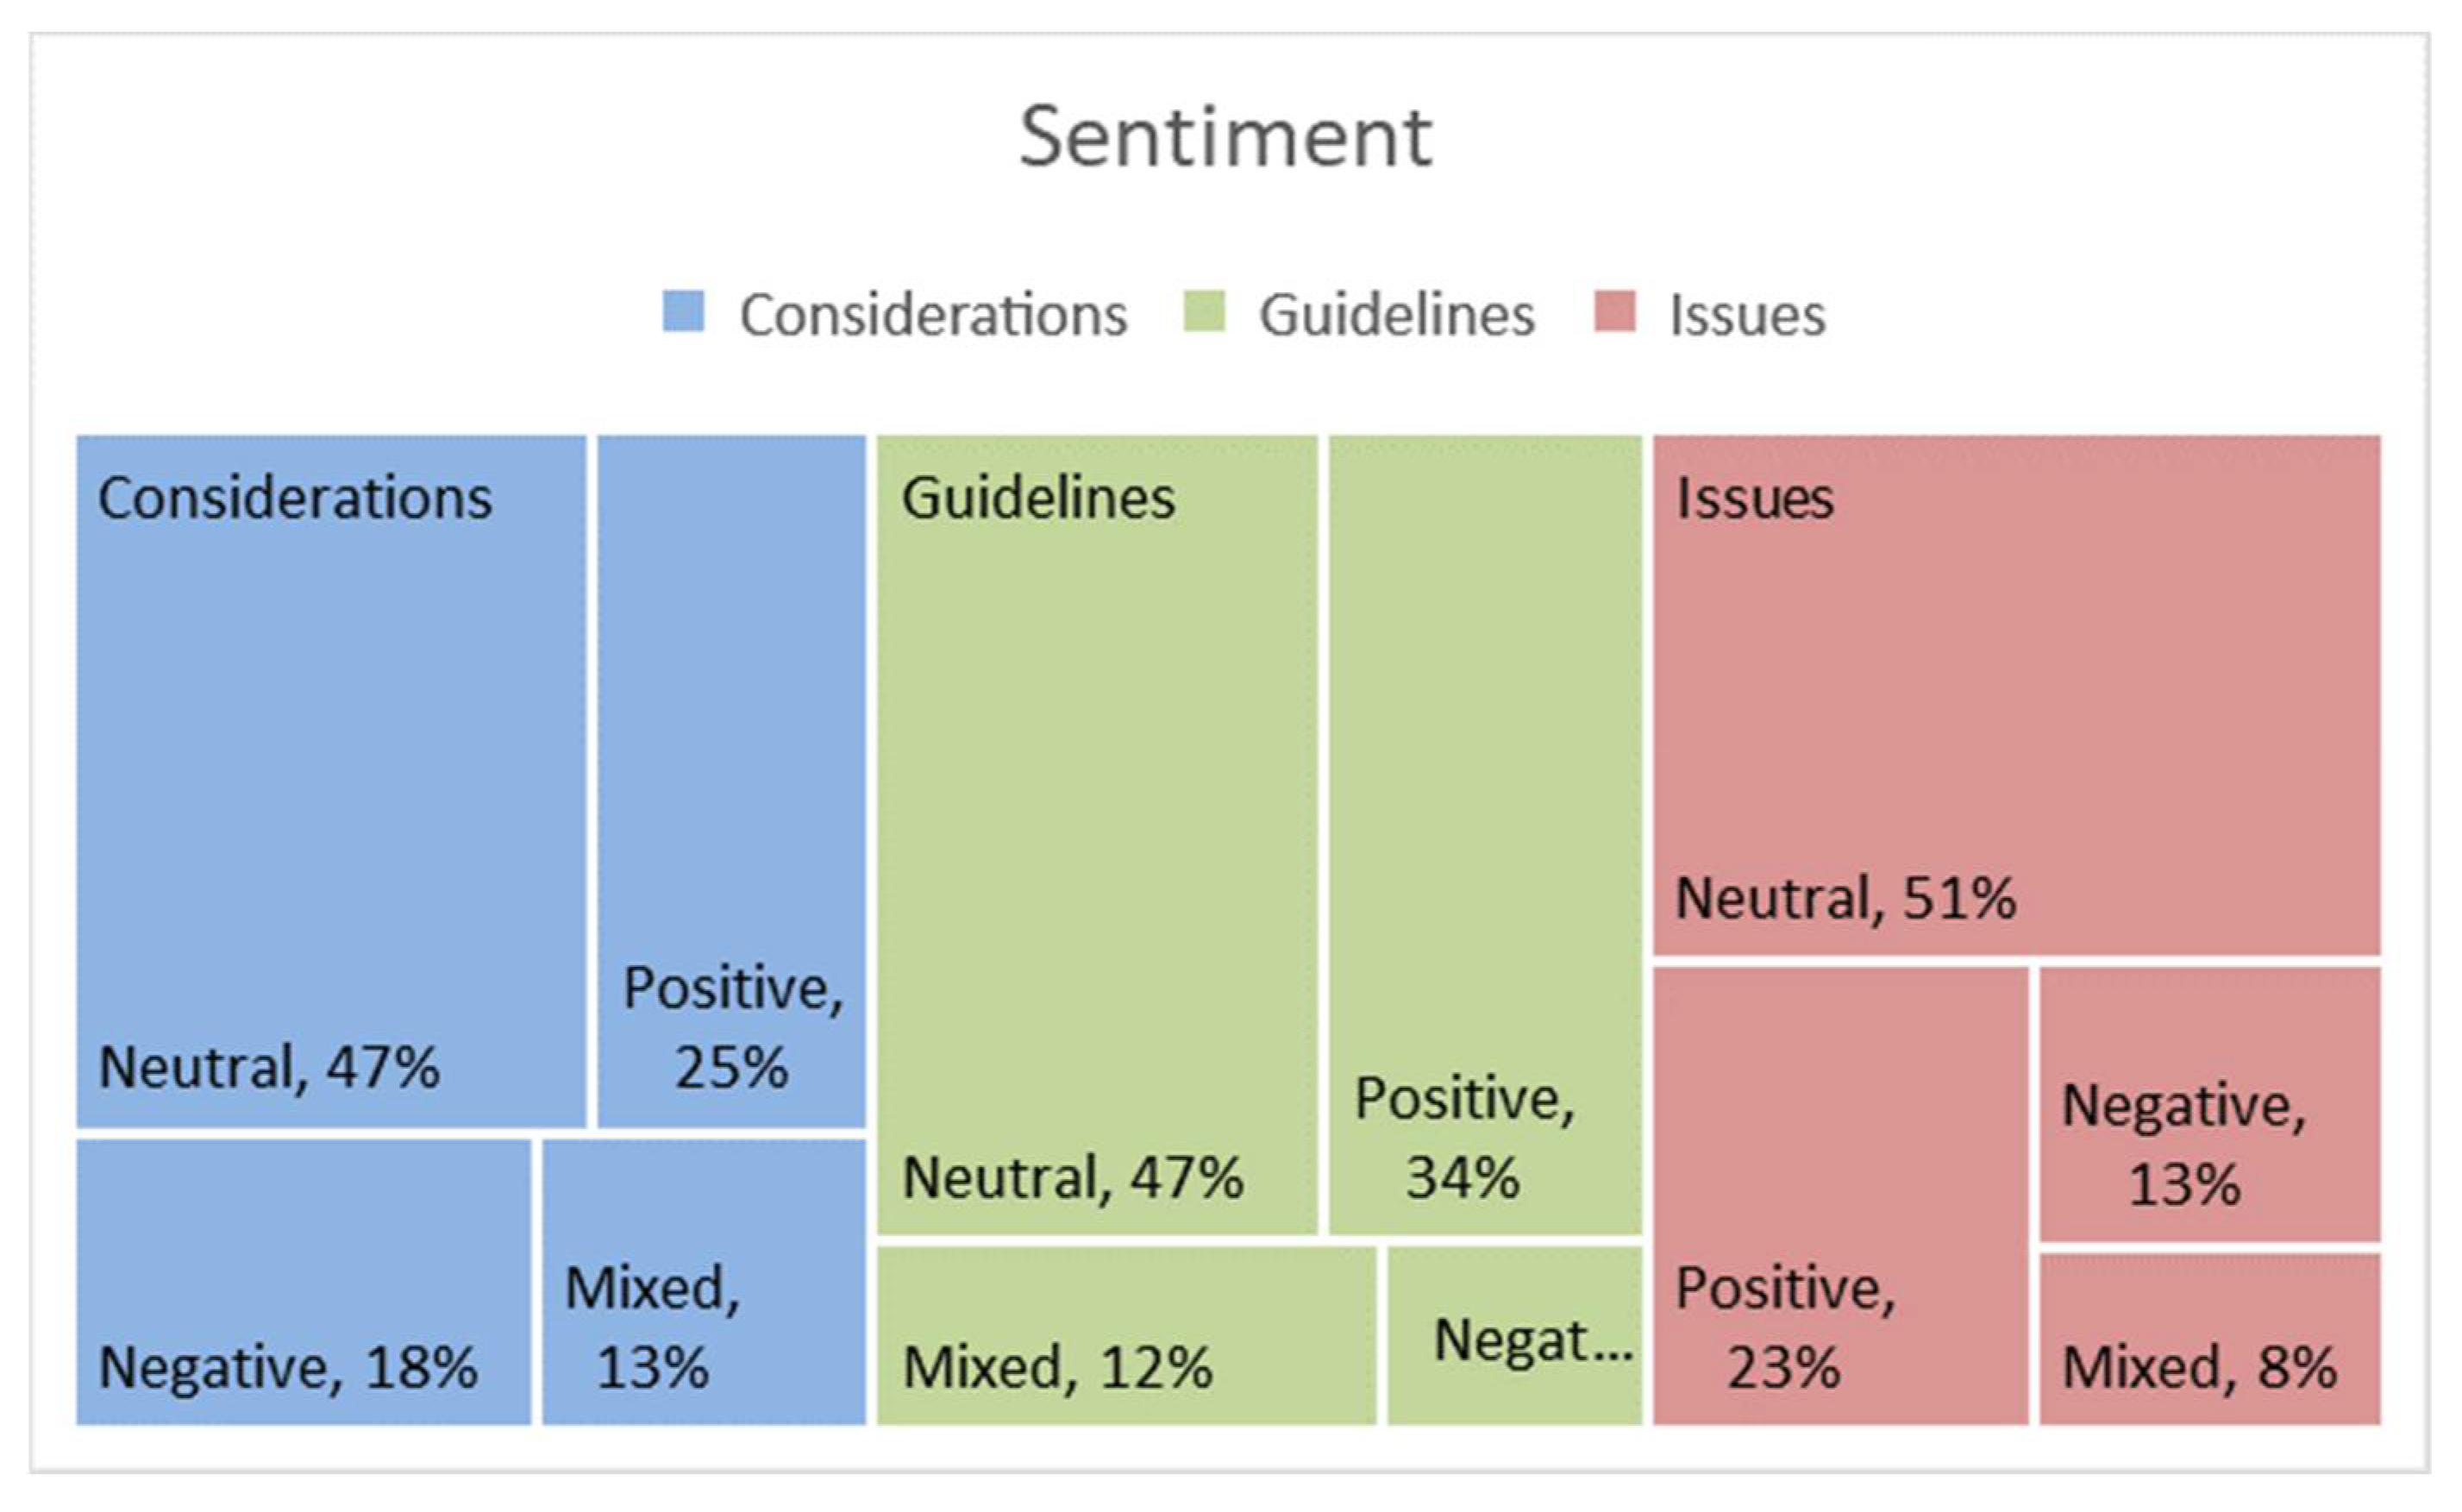Click the blue Considerations legend swatch
The image size is (2462, 1512).
[x=684, y=311]
